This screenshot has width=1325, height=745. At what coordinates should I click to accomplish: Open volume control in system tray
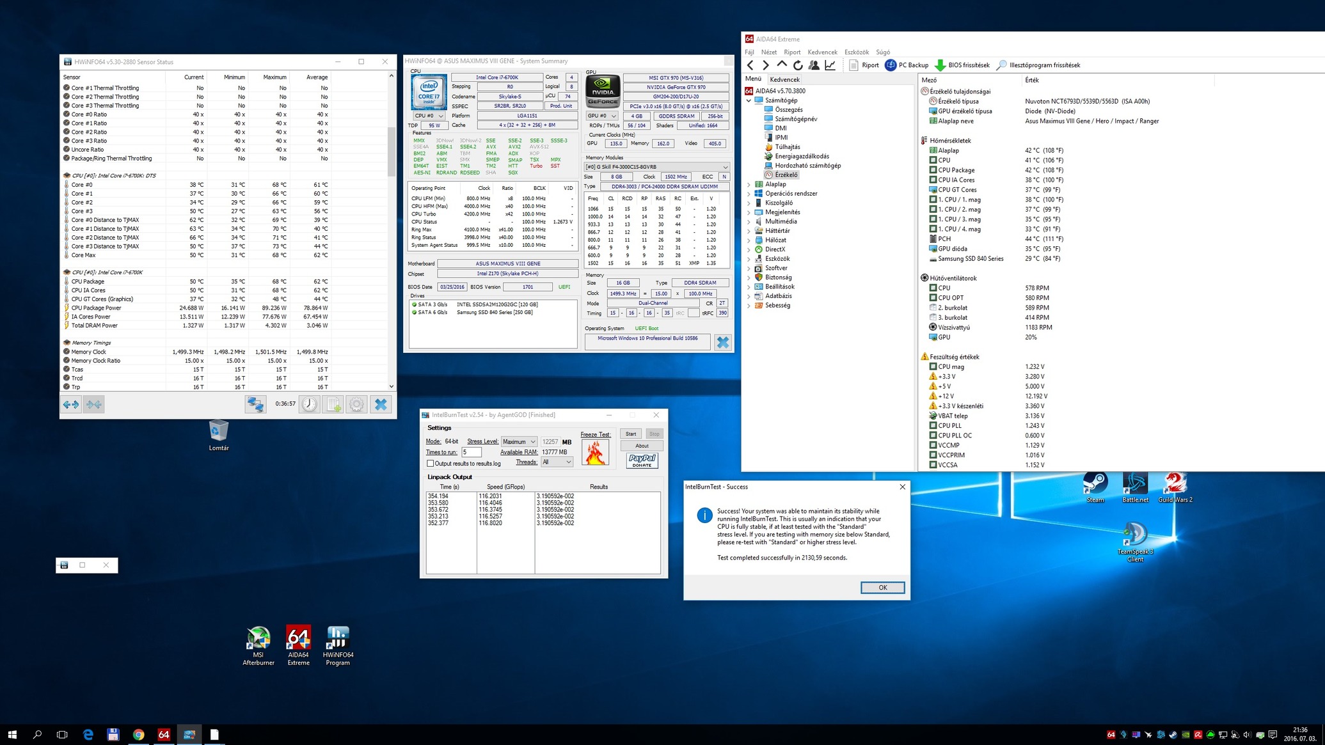pyautogui.click(x=1247, y=735)
